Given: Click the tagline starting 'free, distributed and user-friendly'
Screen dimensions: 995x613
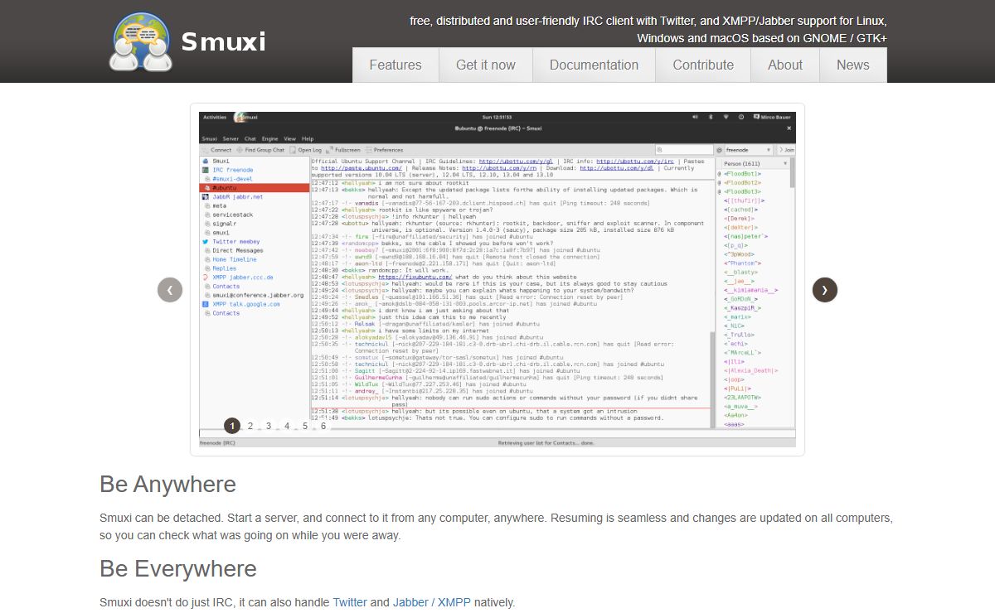Looking at the screenshot, I should [648, 29].
